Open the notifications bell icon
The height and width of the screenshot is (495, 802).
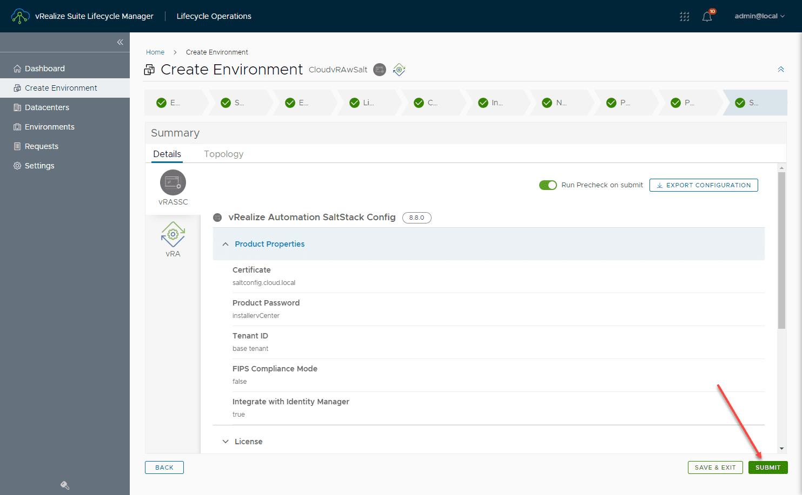tap(707, 16)
